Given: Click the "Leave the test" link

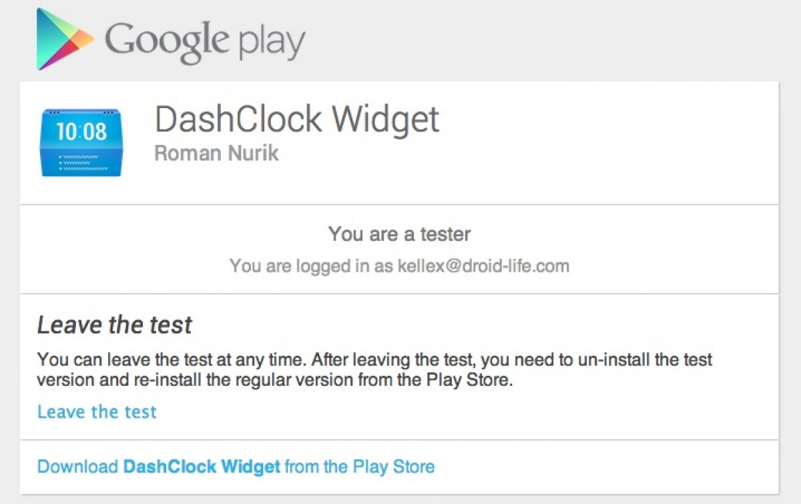Looking at the screenshot, I should click(97, 411).
